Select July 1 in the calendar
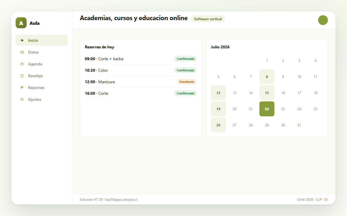Screen dimensions: 347x216 point(267,60)
